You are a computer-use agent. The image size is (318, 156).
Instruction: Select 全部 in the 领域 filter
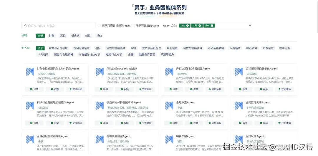[40, 36]
